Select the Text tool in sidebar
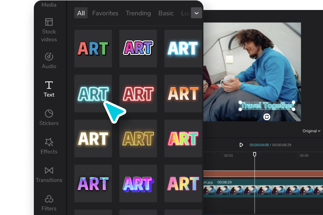This screenshot has height=215, width=323. pos(49,89)
